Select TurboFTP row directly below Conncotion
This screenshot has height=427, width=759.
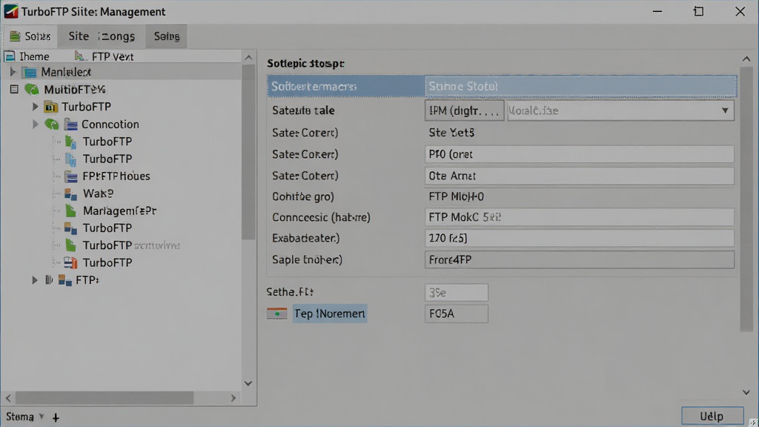point(107,142)
